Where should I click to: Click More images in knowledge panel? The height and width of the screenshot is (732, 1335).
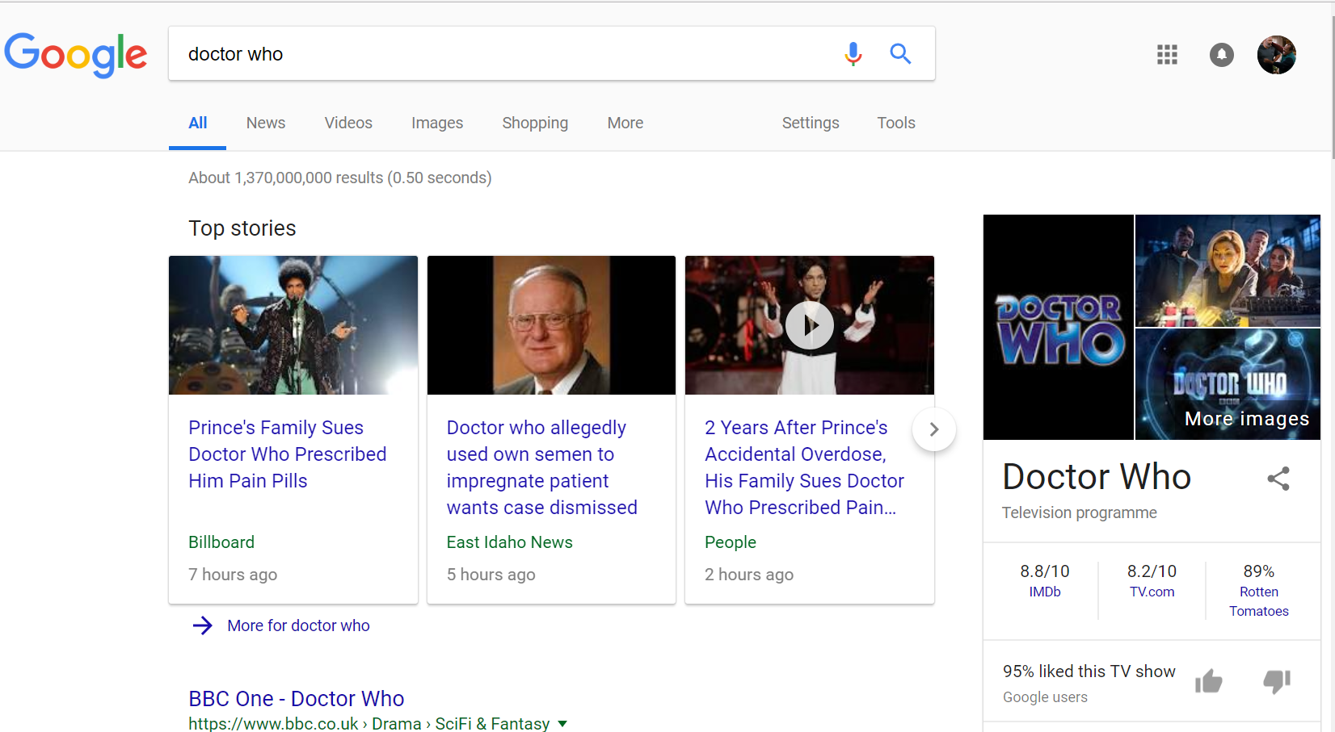pos(1247,418)
